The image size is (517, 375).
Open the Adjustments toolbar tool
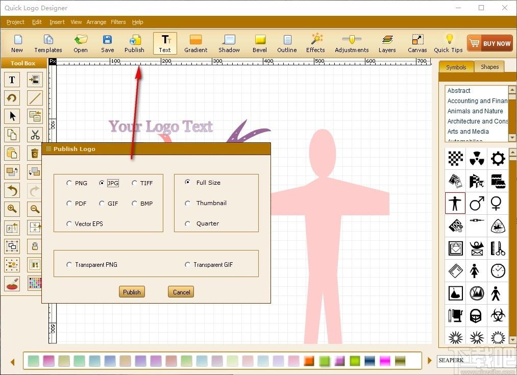point(352,43)
